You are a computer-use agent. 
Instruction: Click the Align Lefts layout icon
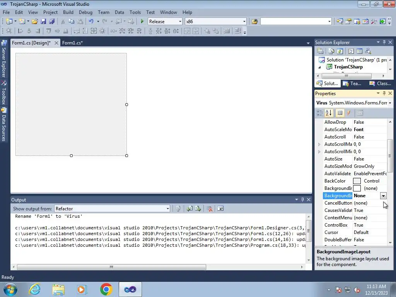20,31
